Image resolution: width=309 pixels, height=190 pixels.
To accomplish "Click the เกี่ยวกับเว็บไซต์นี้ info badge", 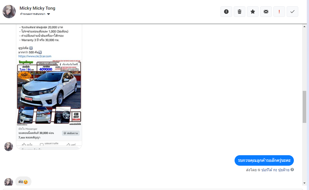I will pyautogui.click(x=69, y=64).
